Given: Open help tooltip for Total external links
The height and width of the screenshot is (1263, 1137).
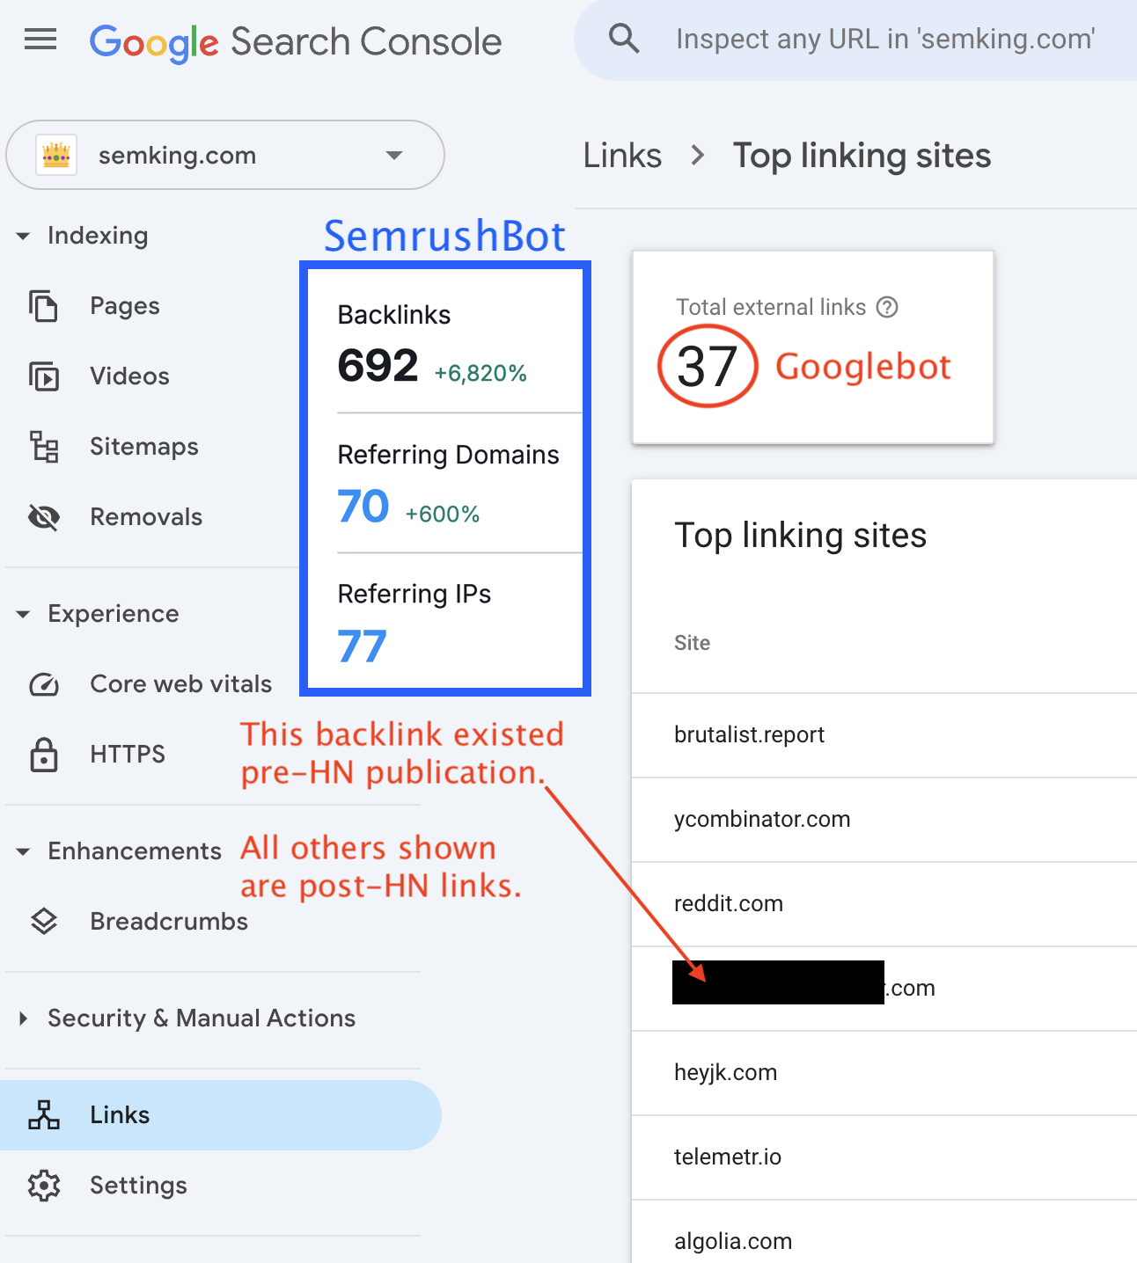Looking at the screenshot, I should coord(888,307).
